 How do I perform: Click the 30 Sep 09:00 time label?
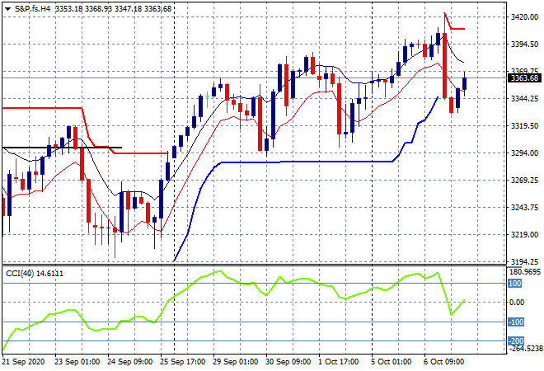pos(288,362)
